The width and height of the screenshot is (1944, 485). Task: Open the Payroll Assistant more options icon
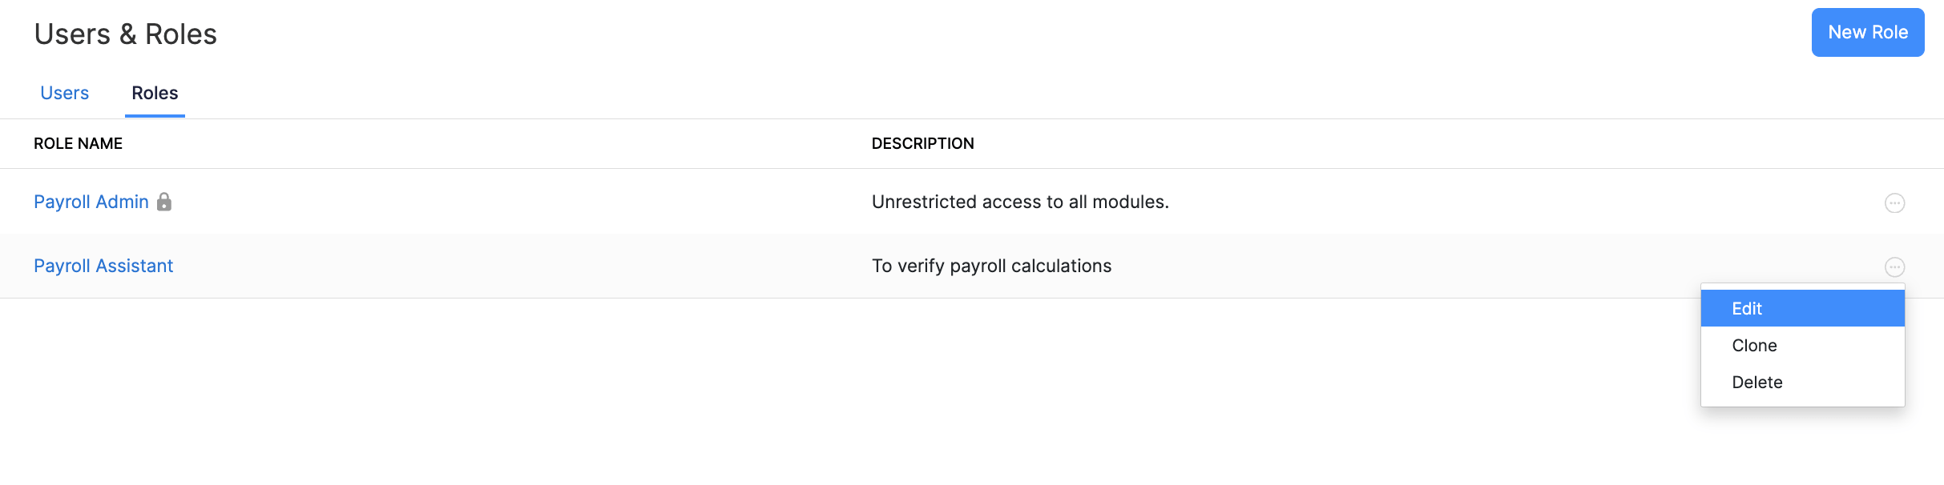pos(1894,267)
